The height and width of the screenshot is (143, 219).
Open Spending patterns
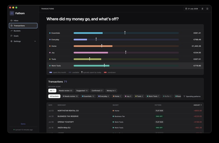coord(192,96)
